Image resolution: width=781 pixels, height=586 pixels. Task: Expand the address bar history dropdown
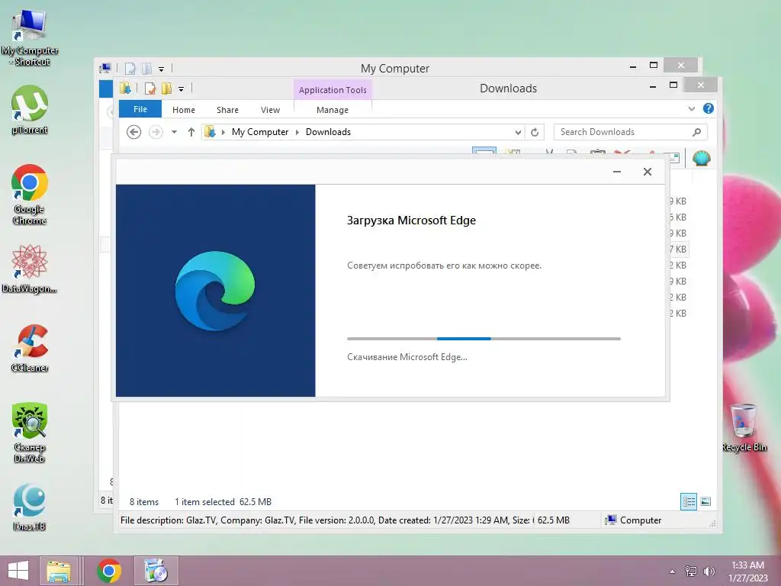coord(518,132)
